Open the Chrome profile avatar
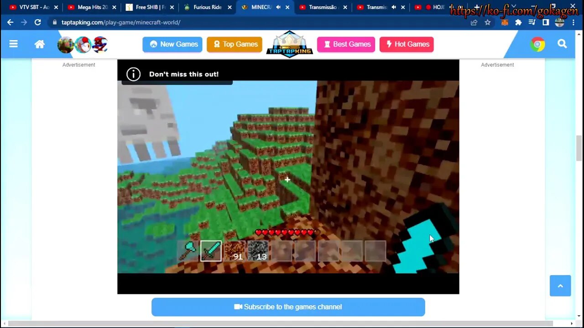Image resolution: width=584 pixels, height=328 pixels. (x=560, y=22)
